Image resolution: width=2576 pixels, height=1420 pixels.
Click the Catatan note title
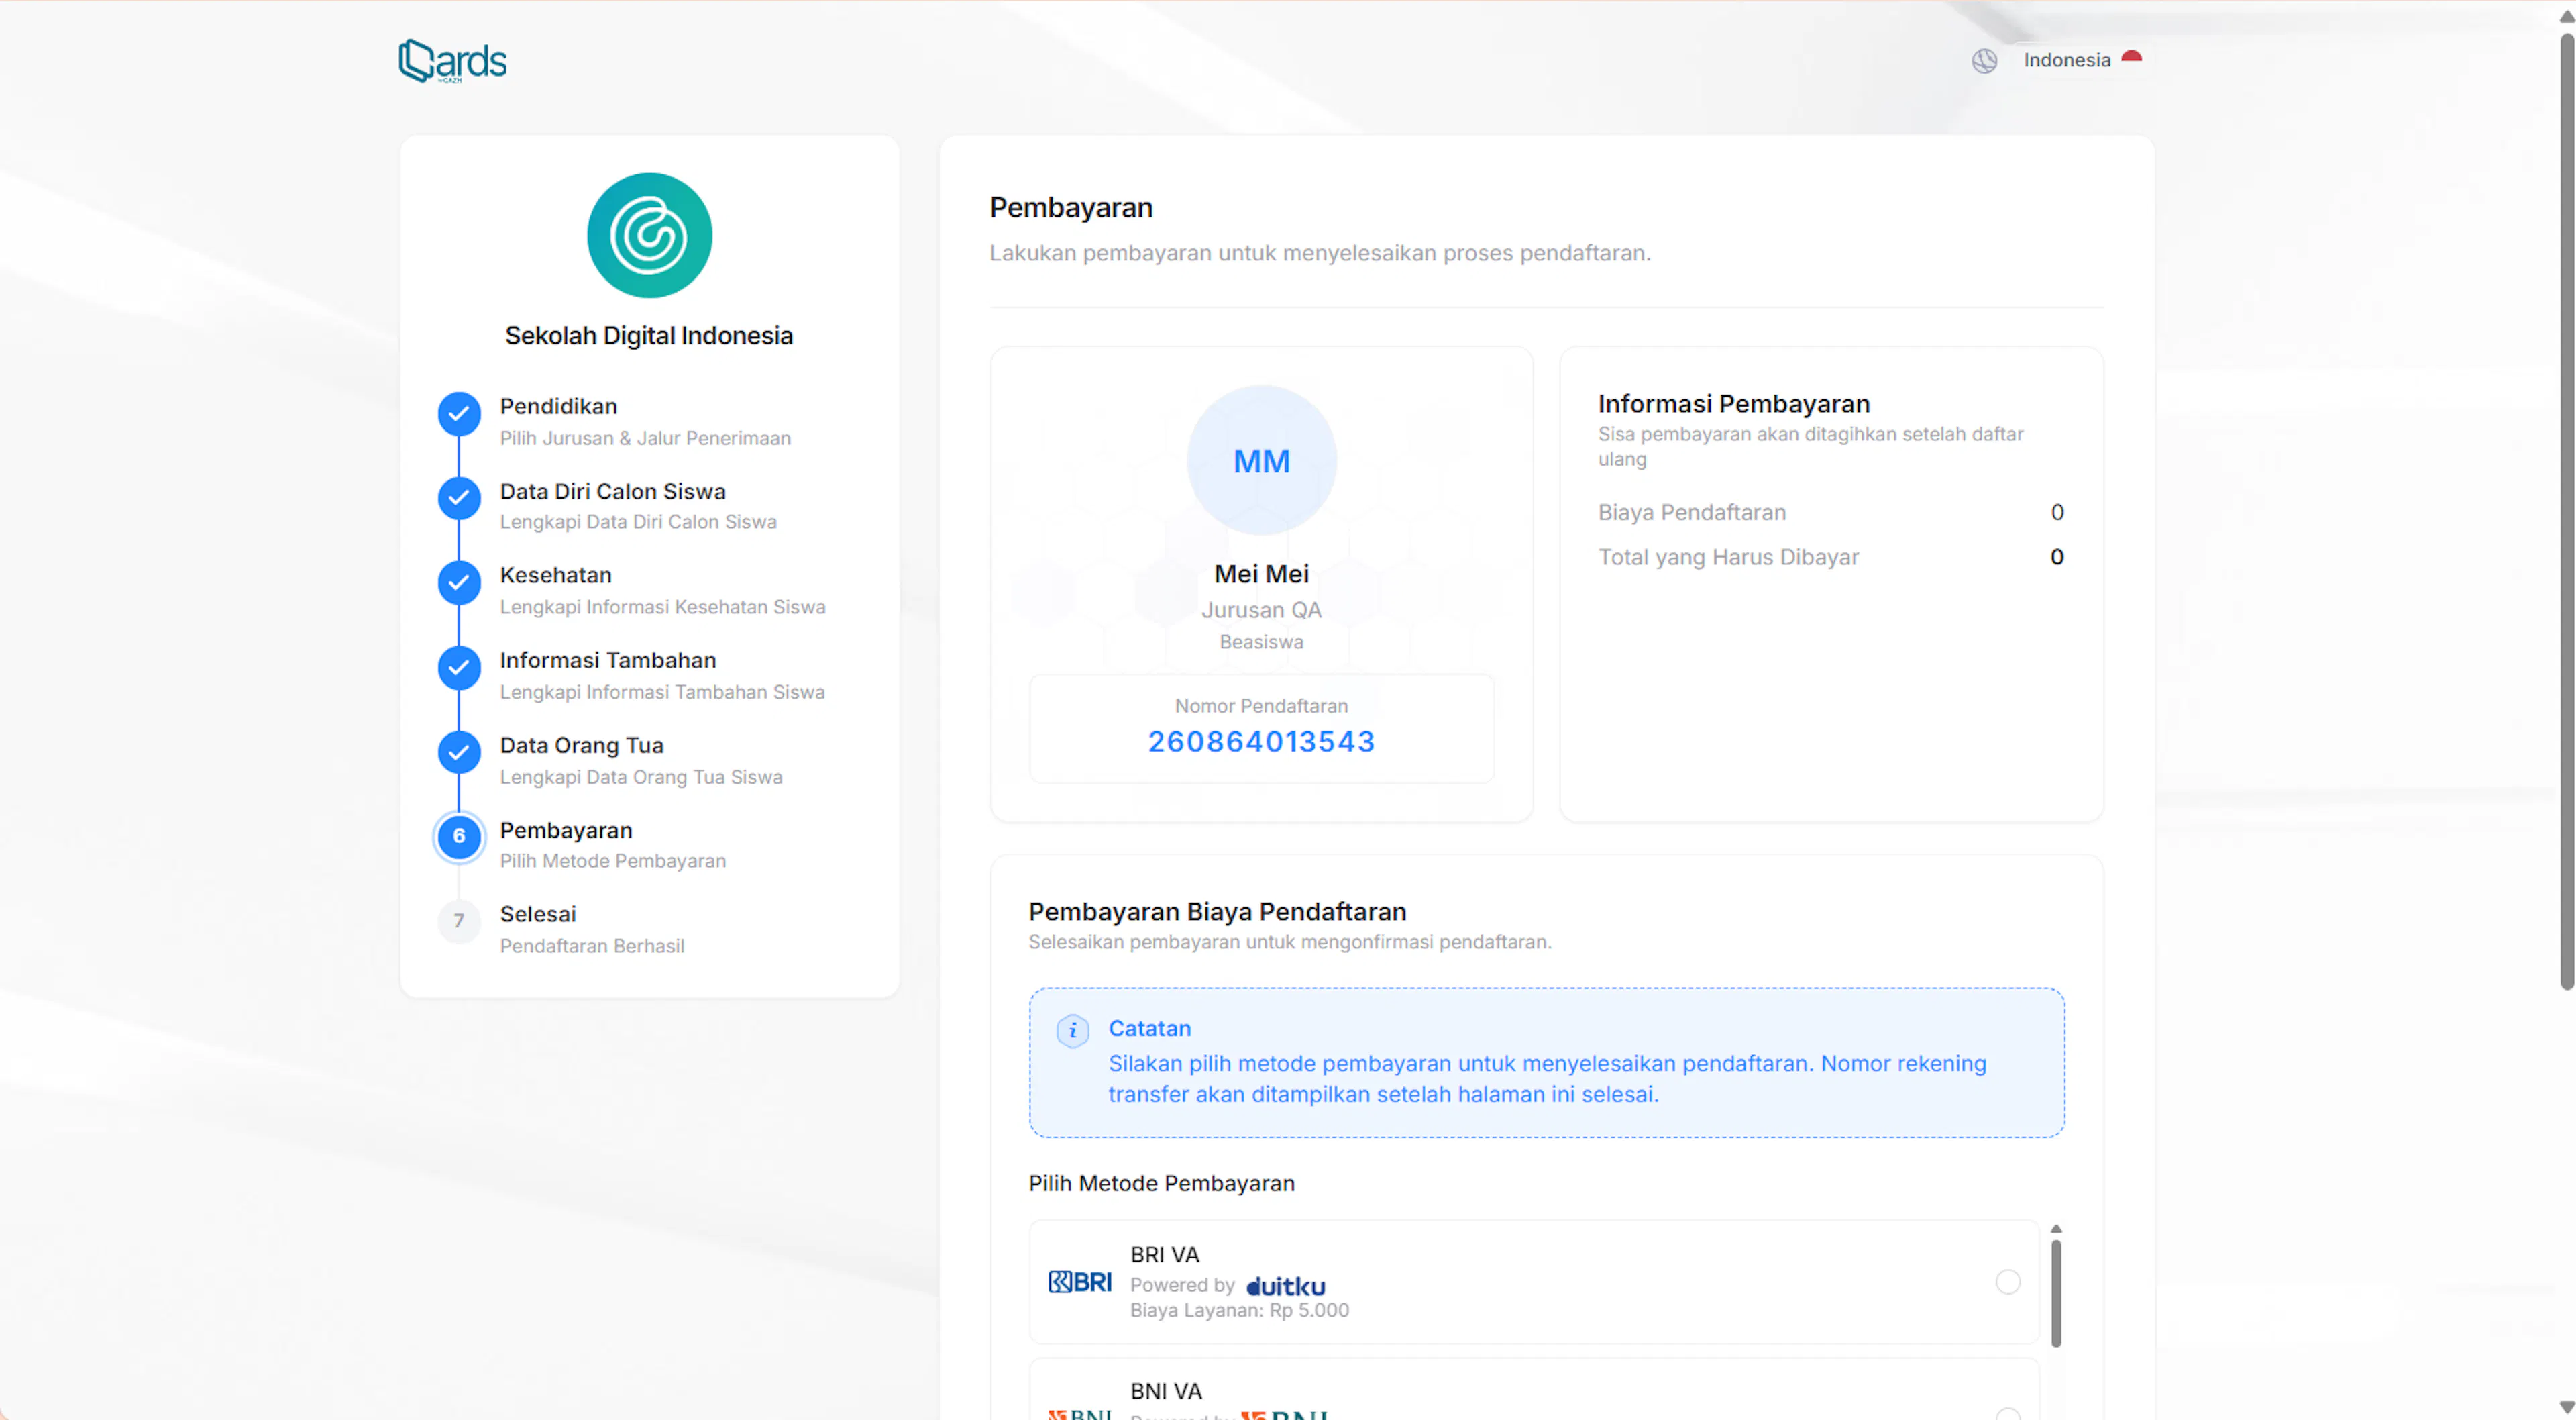coord(1149,1029)
